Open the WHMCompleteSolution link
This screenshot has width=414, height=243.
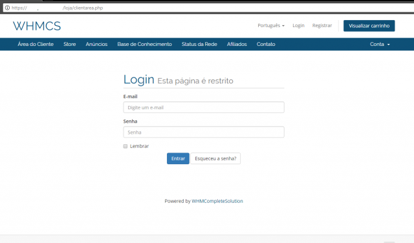[x=217, y=201]
